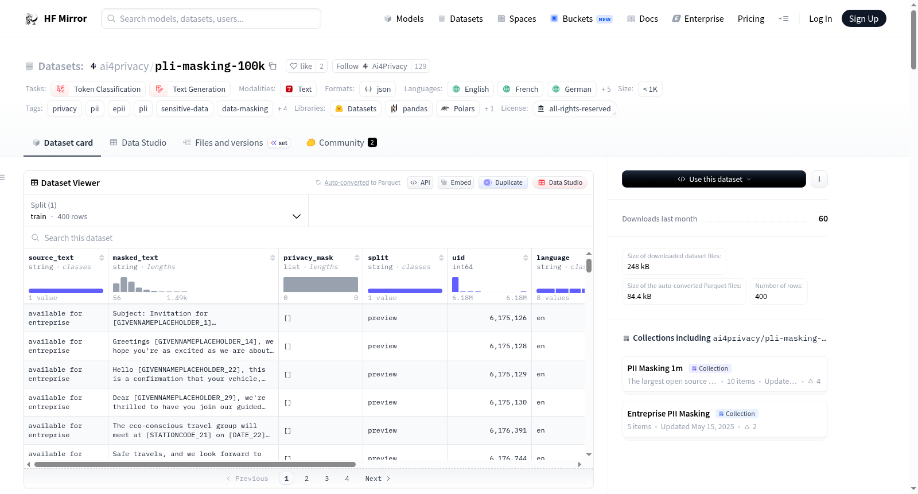Click the Log In link
Screen dimensions: 918x494
[x=820, y=19]
